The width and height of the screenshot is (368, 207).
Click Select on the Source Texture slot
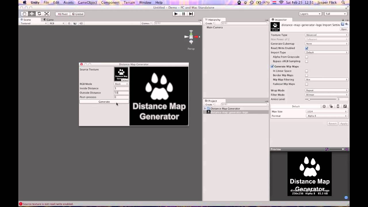pos(125,80)
